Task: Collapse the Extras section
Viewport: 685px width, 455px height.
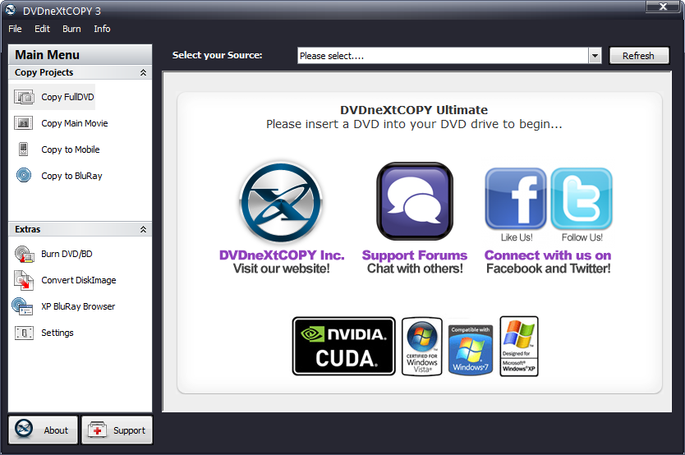Action: point(143,229)
